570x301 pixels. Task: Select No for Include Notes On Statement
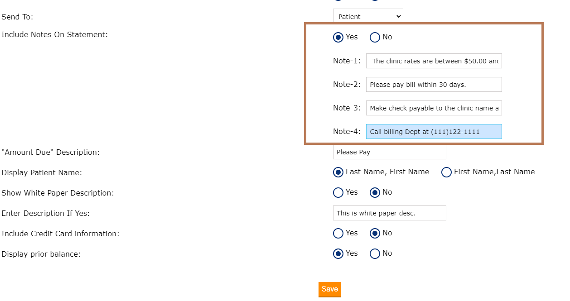pos(375,37)
